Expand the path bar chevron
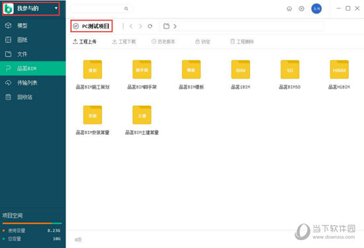 pos(175,26)
